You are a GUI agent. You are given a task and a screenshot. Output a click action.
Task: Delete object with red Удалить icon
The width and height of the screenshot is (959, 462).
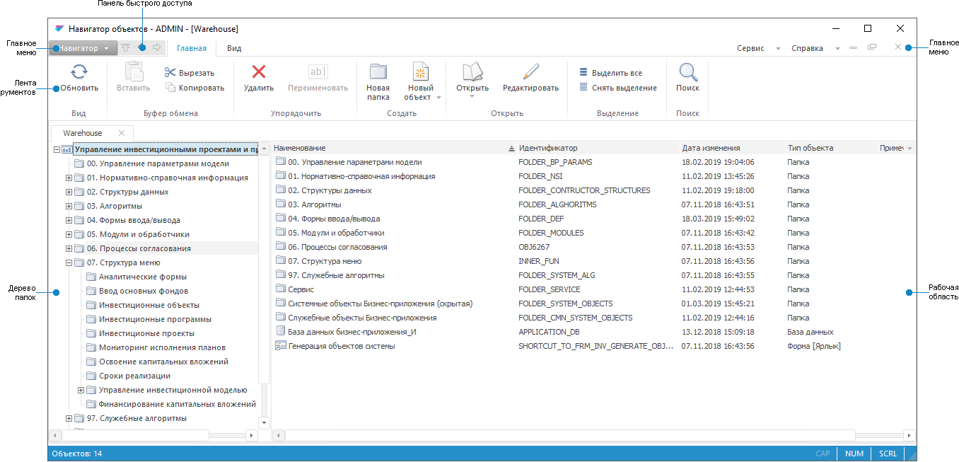coord(259,71)
